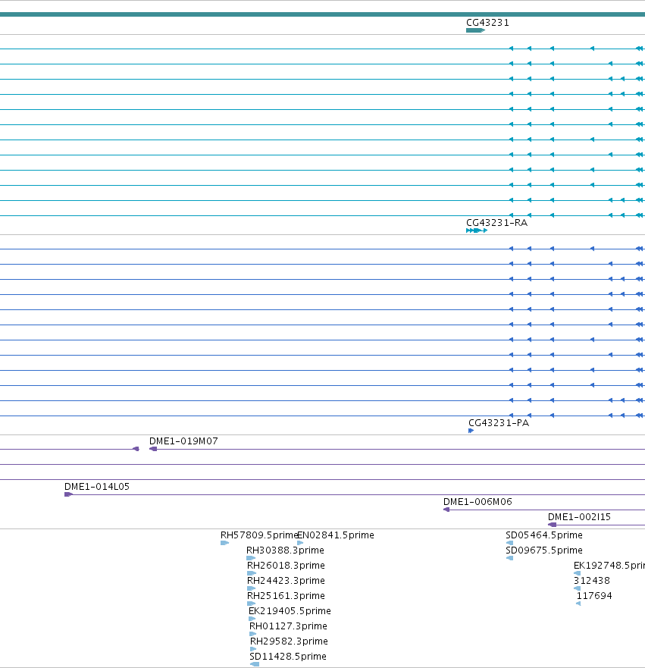Select the DME1-006M06 clone end arrow

[x=446, y=510]
